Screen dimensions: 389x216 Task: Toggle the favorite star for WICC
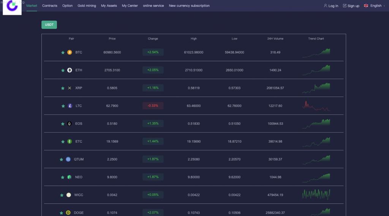pyautogui.click(x=62, y=195)
